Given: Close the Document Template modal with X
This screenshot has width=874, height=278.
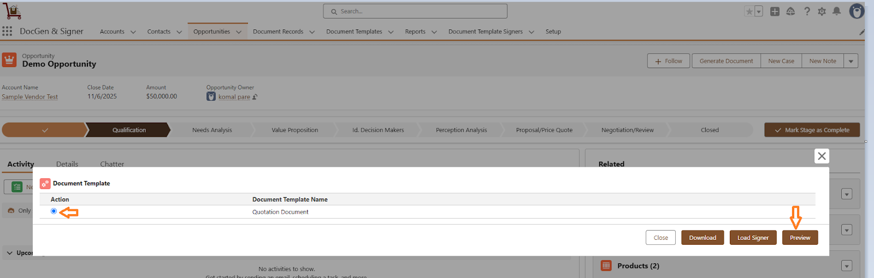Looking at the screenshot, I should (822, 156).
